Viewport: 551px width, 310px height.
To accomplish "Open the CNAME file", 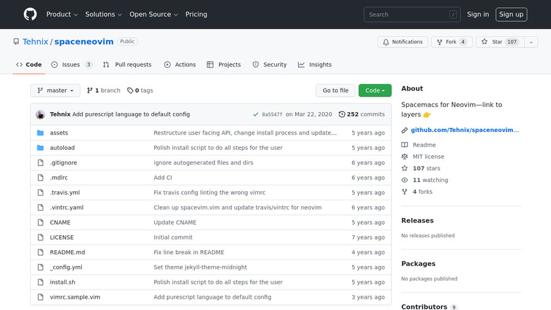I will [60, 223].
